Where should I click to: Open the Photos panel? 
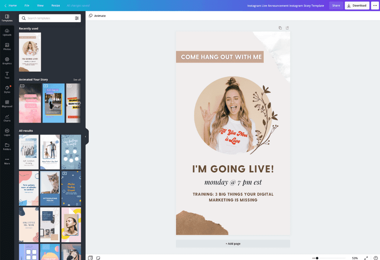click(7, 47)
